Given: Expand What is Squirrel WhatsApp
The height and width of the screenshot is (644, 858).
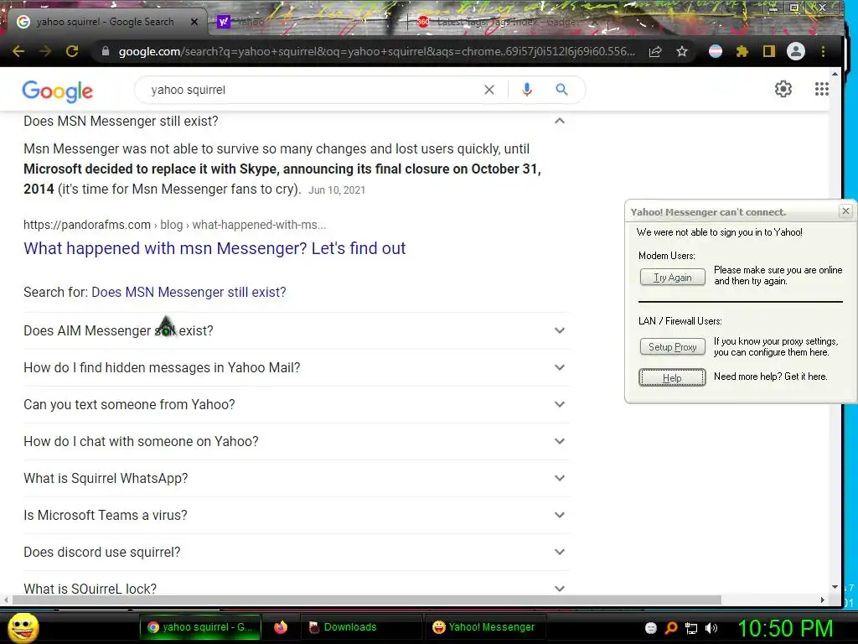Looking at the screenshot, I should click(296, 478).
